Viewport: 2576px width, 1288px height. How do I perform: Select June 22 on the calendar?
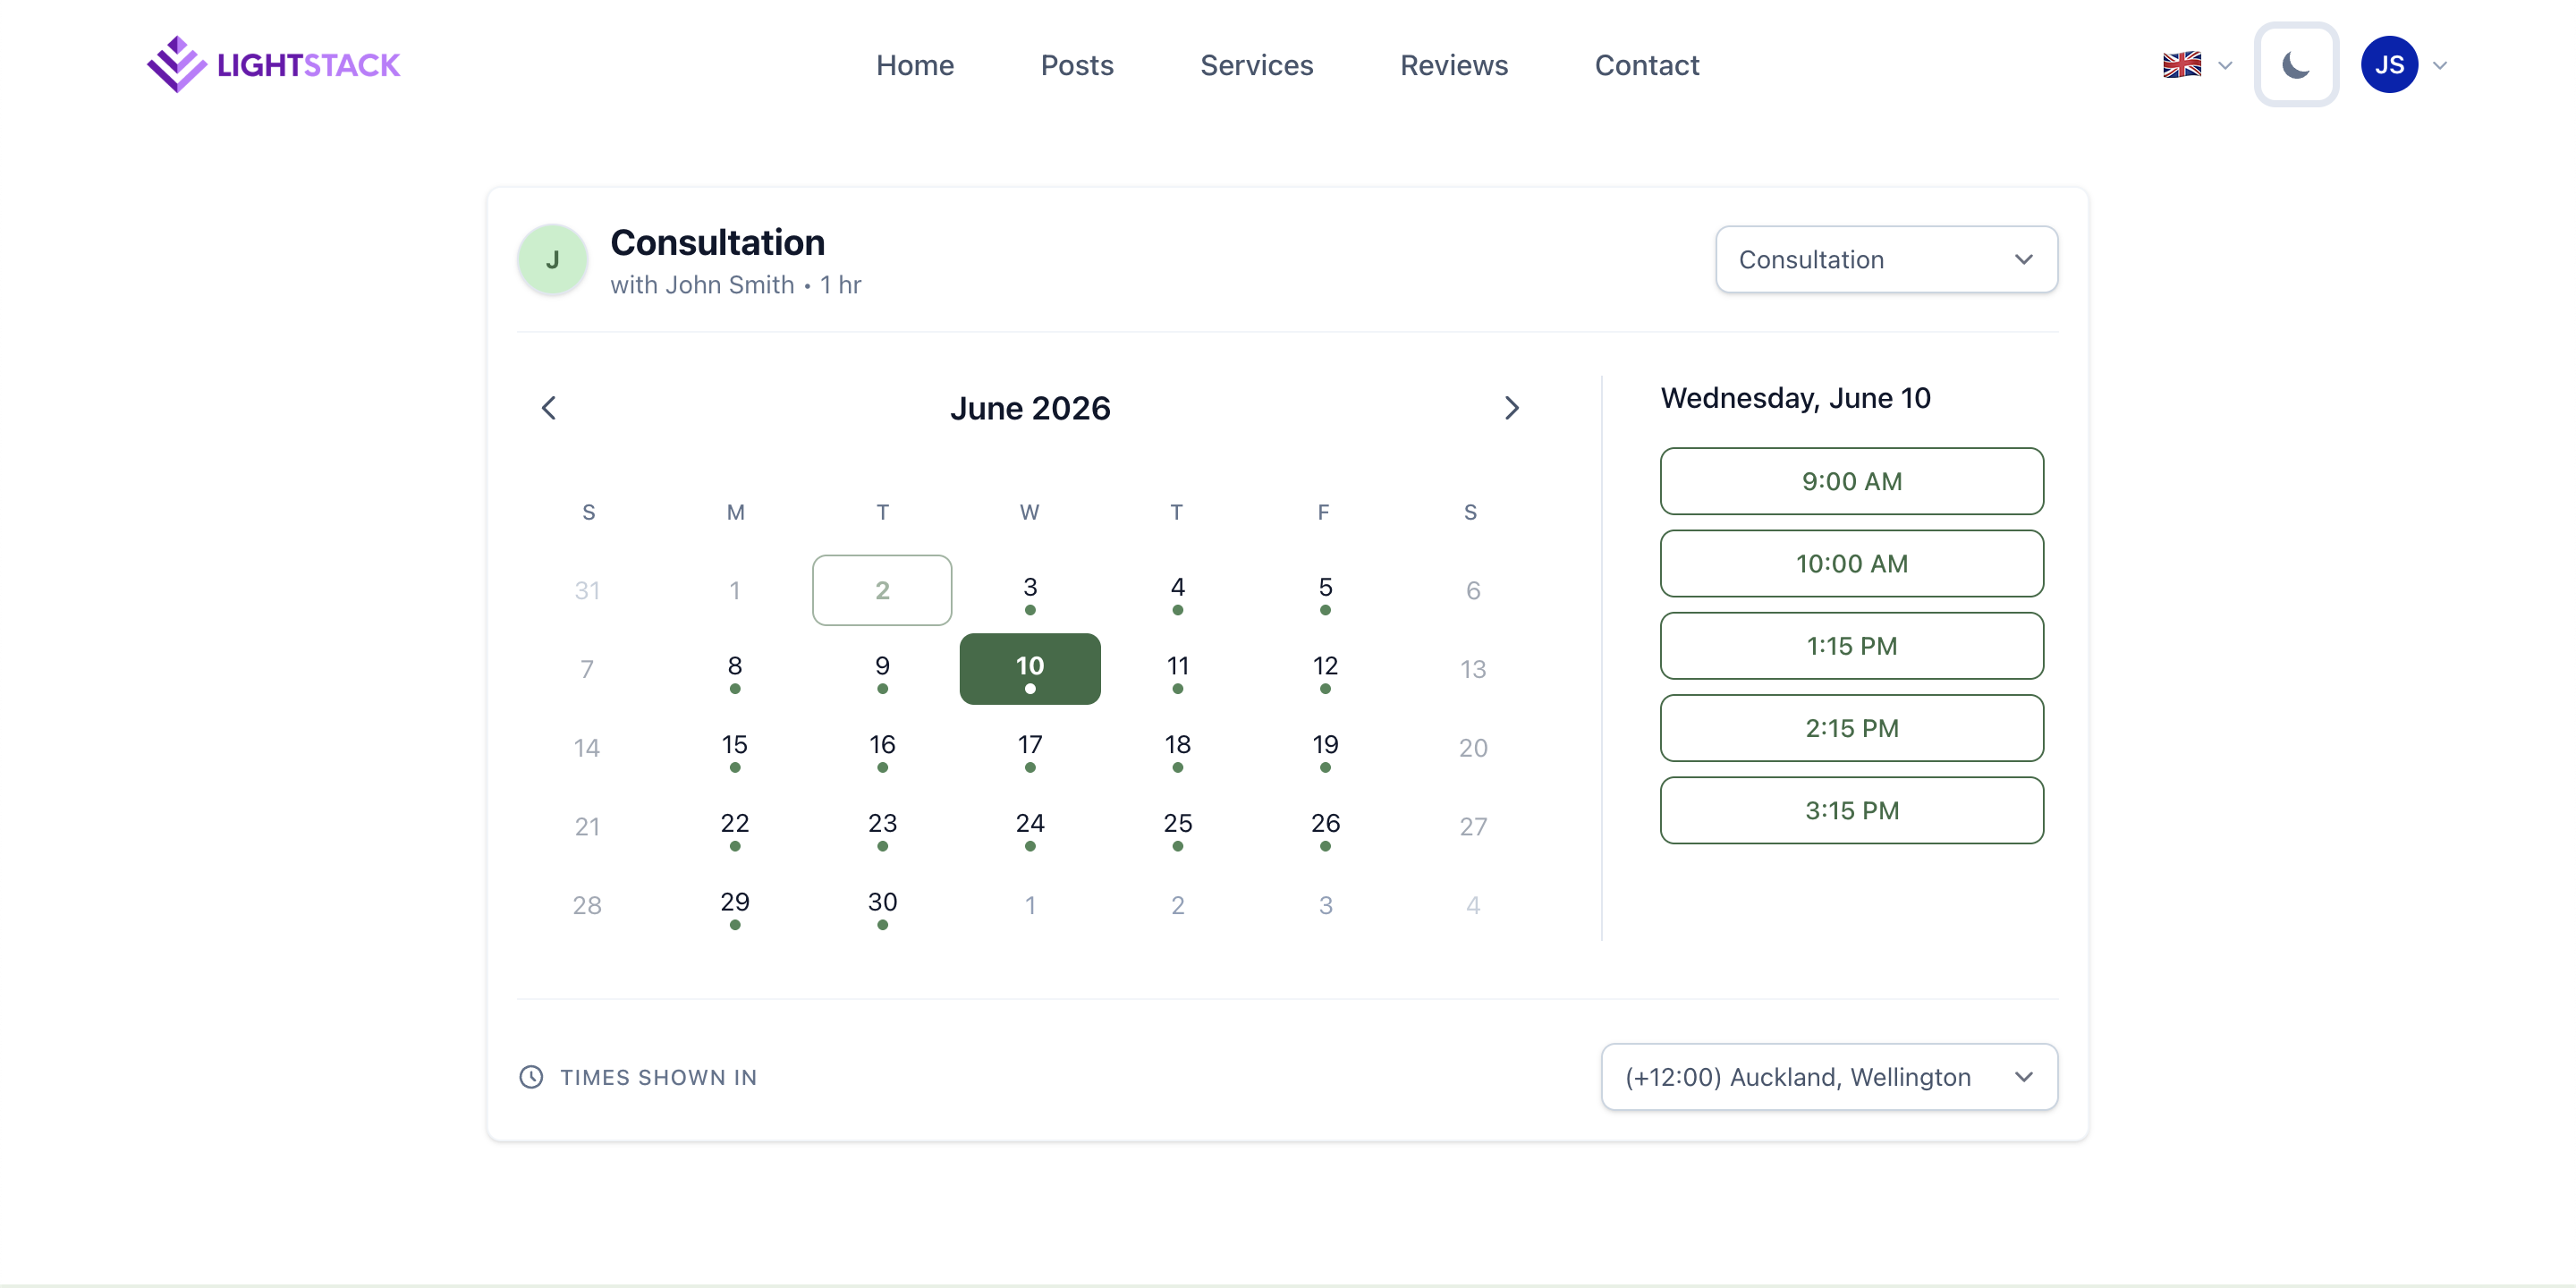[x=735, y=827]
